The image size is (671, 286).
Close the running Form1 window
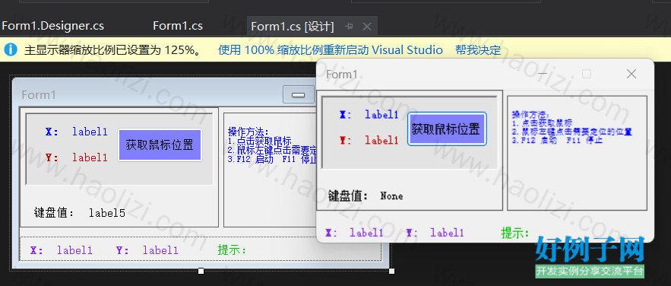pyautogui.click(x=631, y=74)
